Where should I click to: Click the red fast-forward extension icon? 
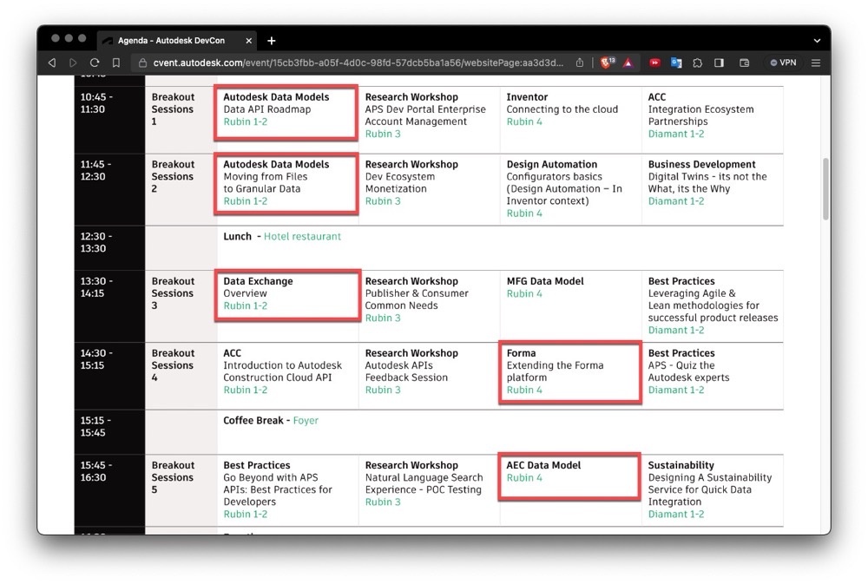pyautogui.click(x=654, y=62)
